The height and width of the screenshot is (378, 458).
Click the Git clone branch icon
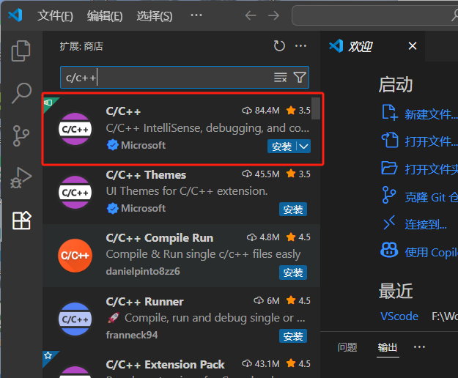point(389,195)
